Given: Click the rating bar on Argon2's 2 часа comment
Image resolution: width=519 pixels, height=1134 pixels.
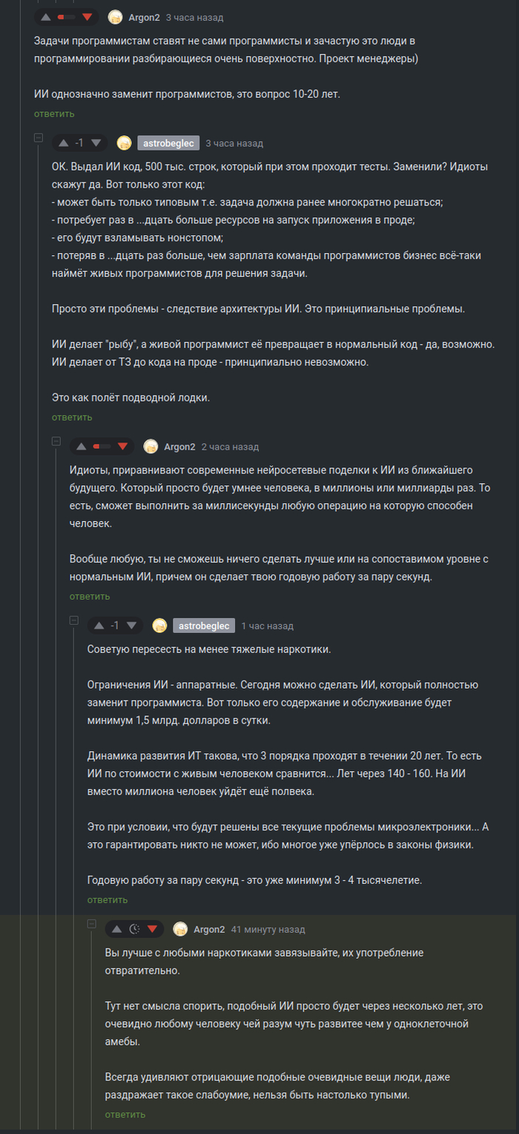Looking at the screenshot, I should [x=102, y=447].
